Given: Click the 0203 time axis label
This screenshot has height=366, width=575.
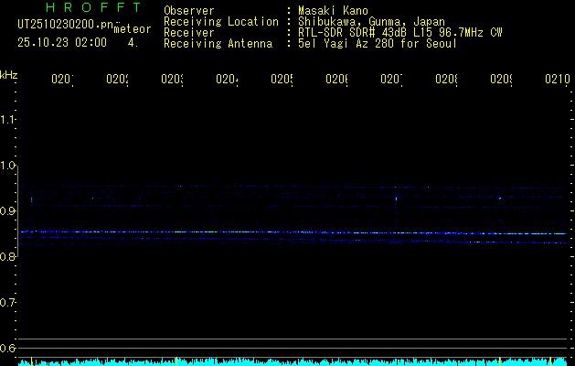Looking at the screenshot, I should [x=173, y=79].
